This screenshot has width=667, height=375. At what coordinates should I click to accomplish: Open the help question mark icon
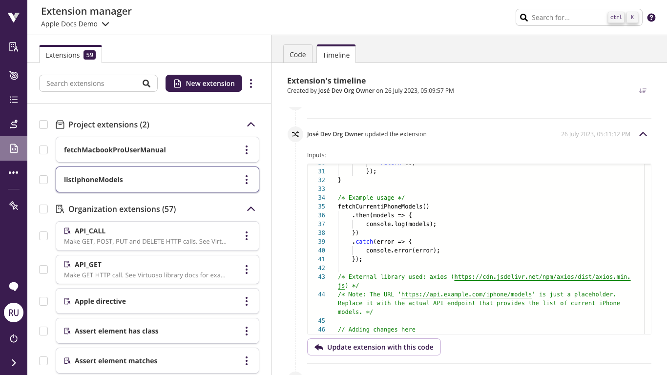click(x=651, y=17)
